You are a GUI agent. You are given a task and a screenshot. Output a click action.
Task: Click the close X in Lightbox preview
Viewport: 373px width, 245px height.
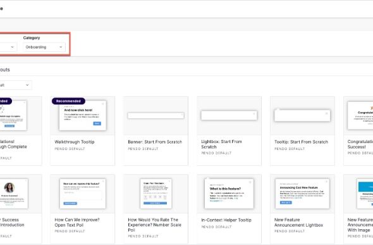(254, 114)
